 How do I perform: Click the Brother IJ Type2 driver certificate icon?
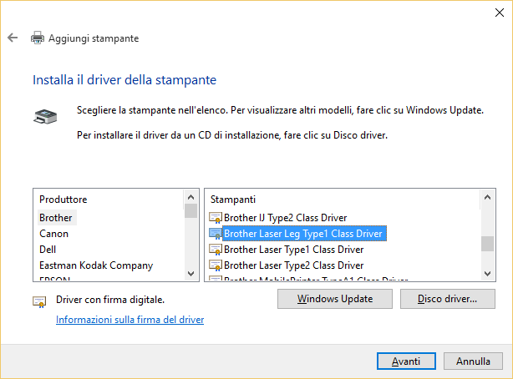point(216,217)
